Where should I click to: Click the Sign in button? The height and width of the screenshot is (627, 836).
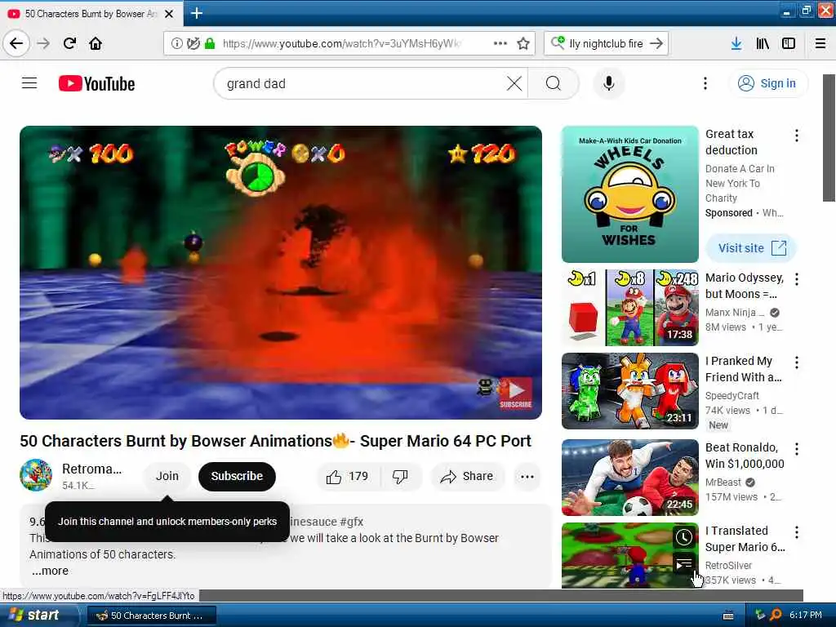pos(767,83)
